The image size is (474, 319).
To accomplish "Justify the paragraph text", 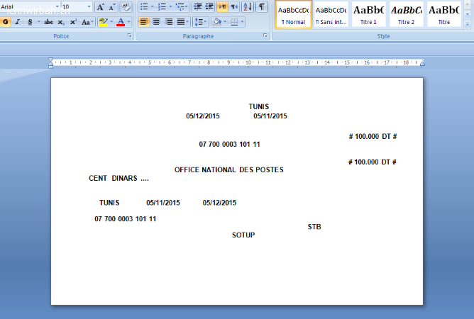I will tap(180, 22).
